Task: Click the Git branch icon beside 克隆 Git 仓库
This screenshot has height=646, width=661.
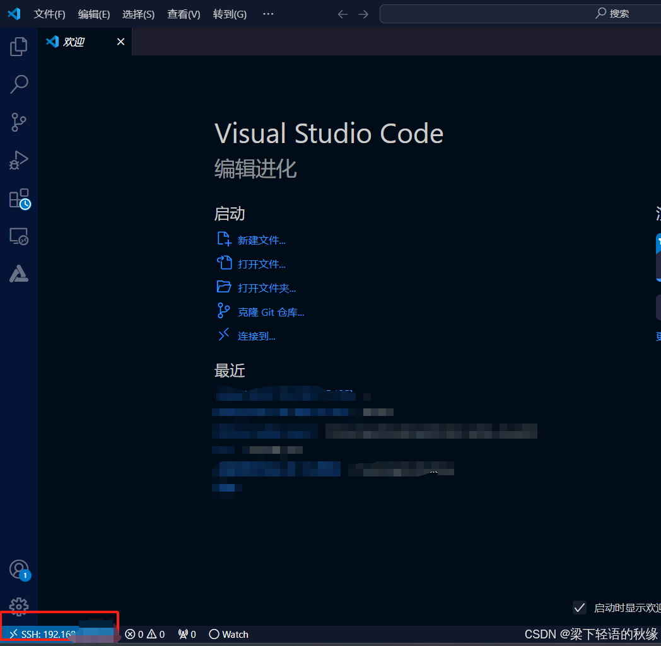Action: (223, 311)
